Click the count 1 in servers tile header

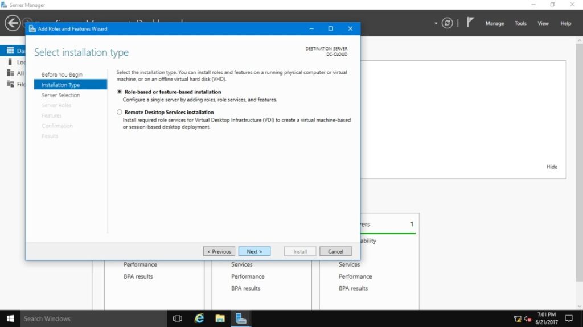pyautogui.click(x=412, y=224)
